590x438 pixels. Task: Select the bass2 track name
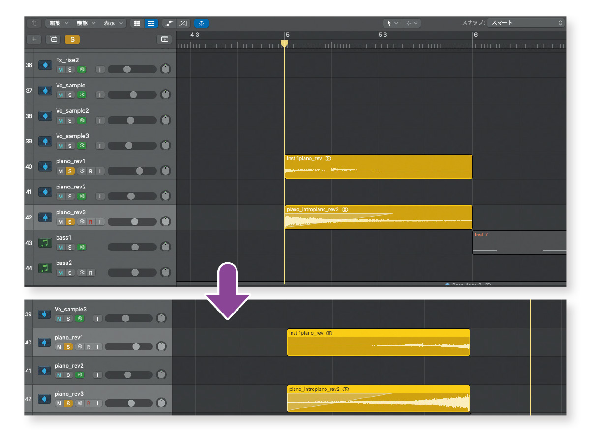(64, 263)
